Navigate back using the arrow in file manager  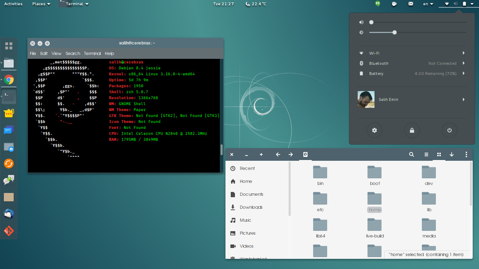[278, 154]
